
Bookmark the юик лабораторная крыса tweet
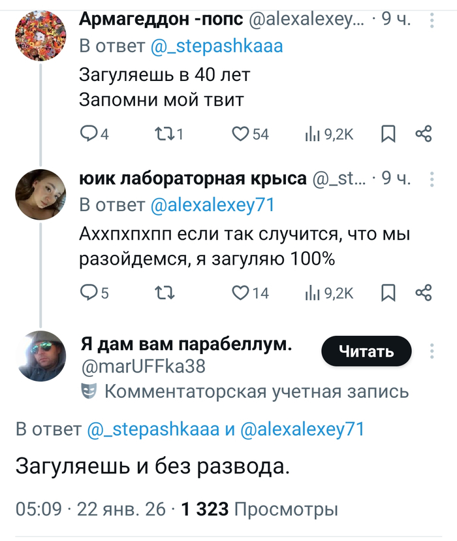pyautogui.click(x=388, y=293)
